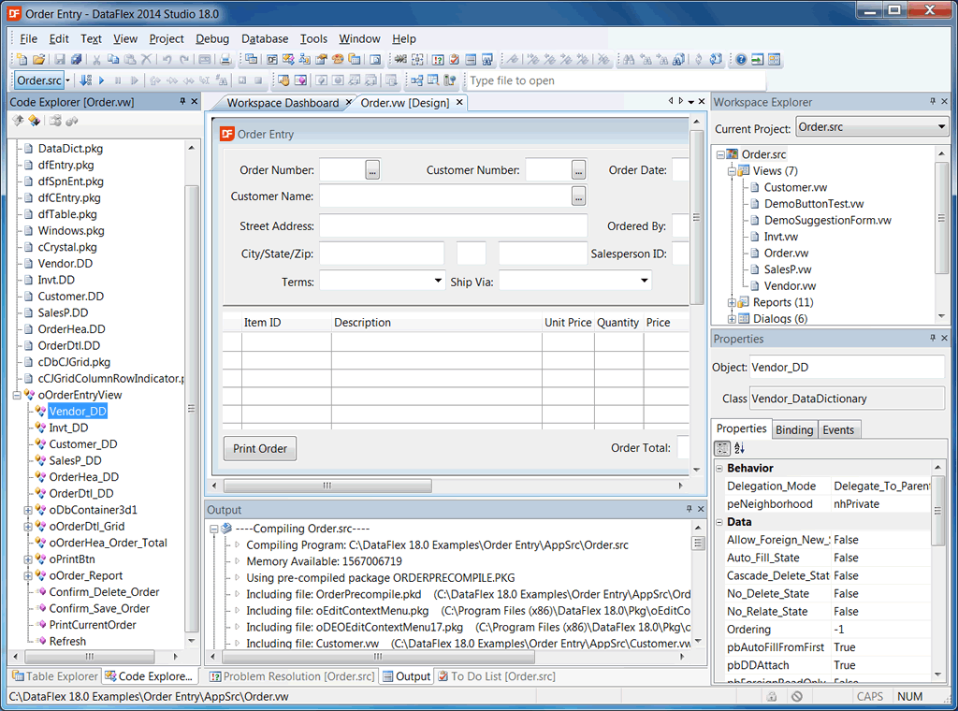The height and width of the screenshot is (711, 958).
Task: Switch to the Workspace Dashboard tab
Action: [283, 103]
